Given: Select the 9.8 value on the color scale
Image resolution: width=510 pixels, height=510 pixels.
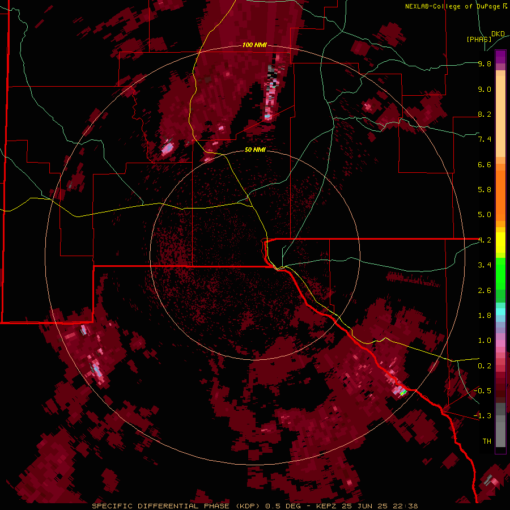Looking at the screenshot, I should point(484,63).
